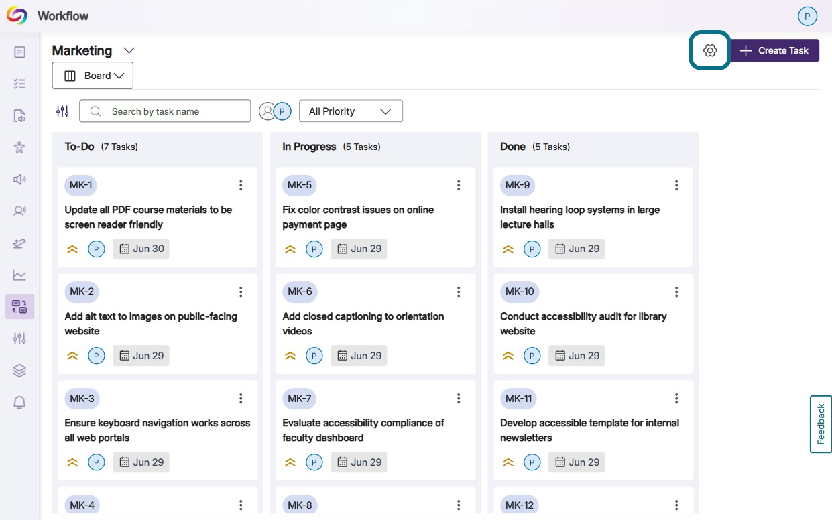Open options menu for MK-6 card

click(459, 292)
